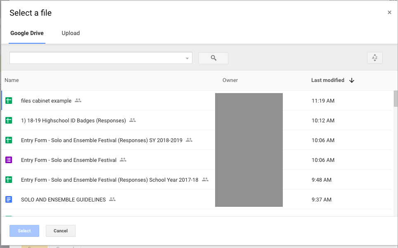Click the shared people icon next to files cabinet example

point(78,101)
